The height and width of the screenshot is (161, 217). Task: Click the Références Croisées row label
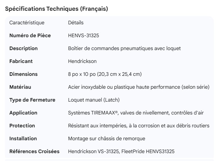34,152
